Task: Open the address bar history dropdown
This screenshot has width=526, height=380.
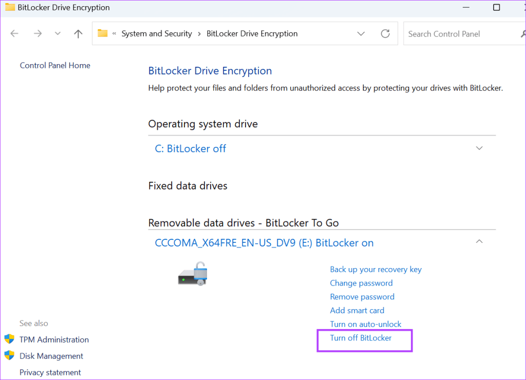Action: 361,34
